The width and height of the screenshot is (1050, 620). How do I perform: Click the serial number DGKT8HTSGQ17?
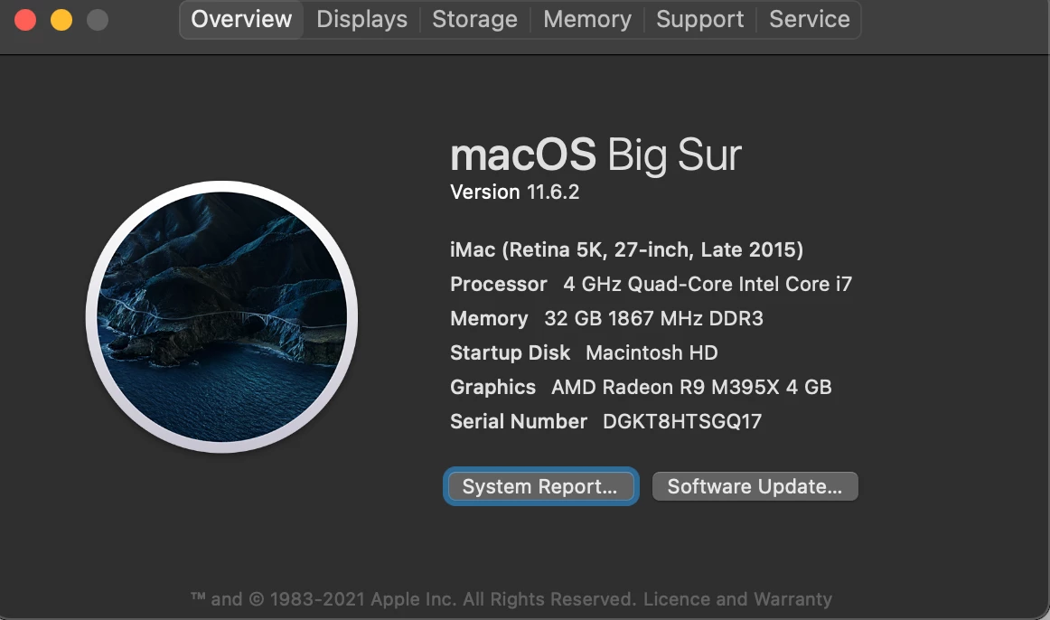click(681, 421)
